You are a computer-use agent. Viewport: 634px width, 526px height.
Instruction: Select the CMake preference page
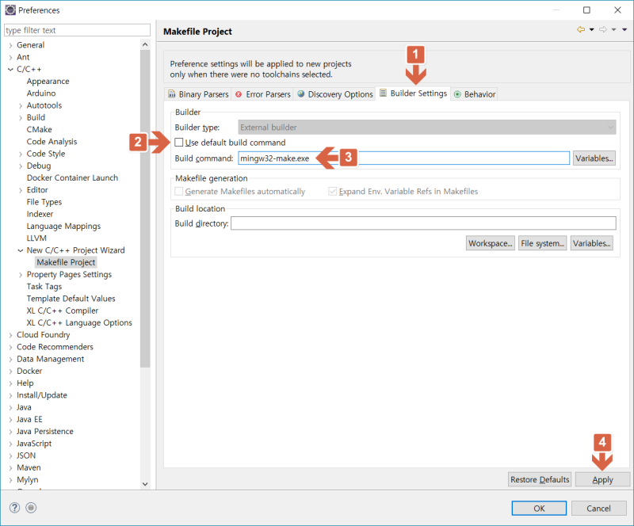[39, 129]
